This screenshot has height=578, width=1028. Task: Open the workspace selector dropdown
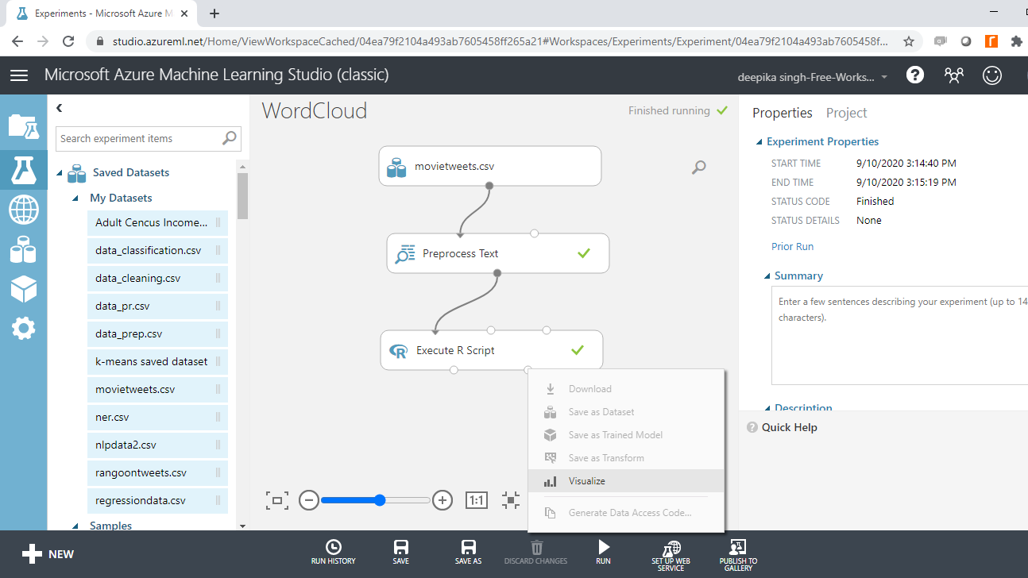pyautogui.click(x=814, y=77)
